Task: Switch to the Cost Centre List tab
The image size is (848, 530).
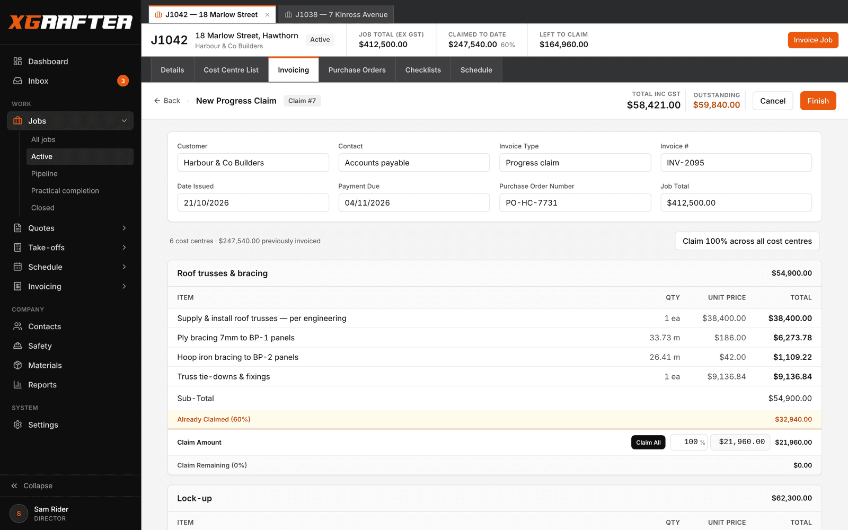Action: [x=231, y=70]
